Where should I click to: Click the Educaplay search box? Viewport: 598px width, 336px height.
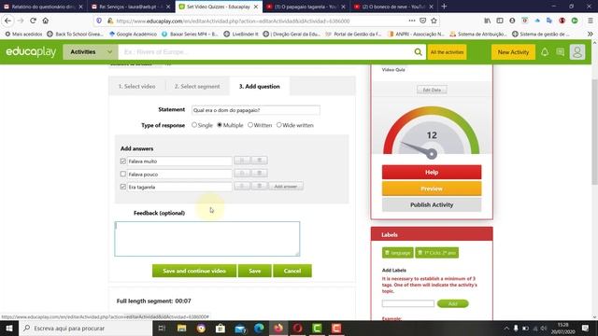coord(265,52)
